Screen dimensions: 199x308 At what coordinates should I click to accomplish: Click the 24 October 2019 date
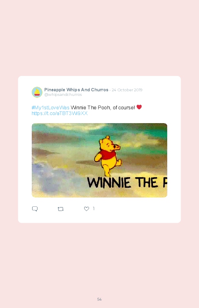tap(127, 90)
